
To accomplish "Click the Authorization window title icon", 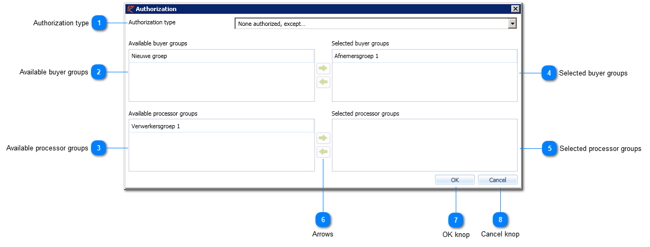I will tap(131, 9).
